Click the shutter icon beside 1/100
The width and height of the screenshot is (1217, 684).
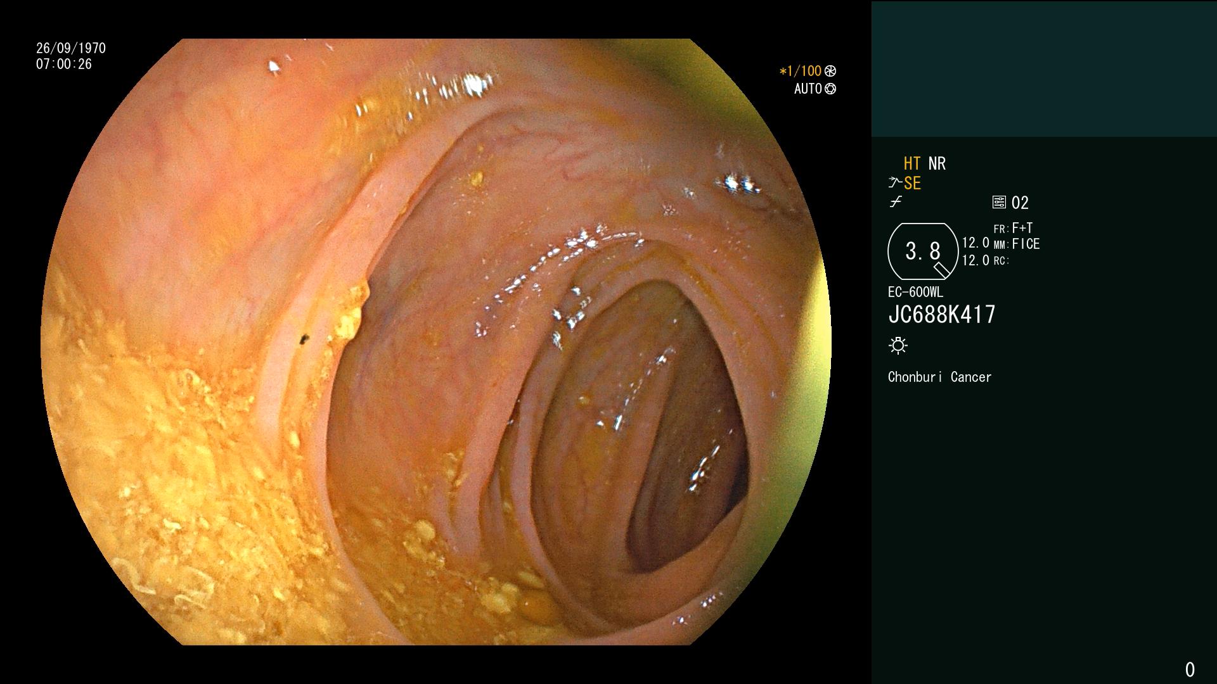[x=830, y=72]
